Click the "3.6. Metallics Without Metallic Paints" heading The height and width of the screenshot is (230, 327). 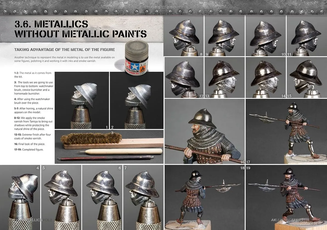pyautogui.click(x=81, y=29)
